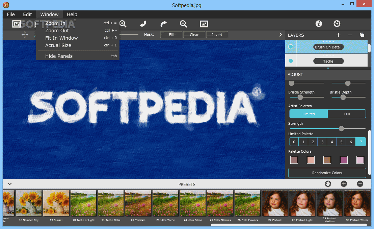Click the application icon in title bar
374x229 pixels.
tap(6, 5)
